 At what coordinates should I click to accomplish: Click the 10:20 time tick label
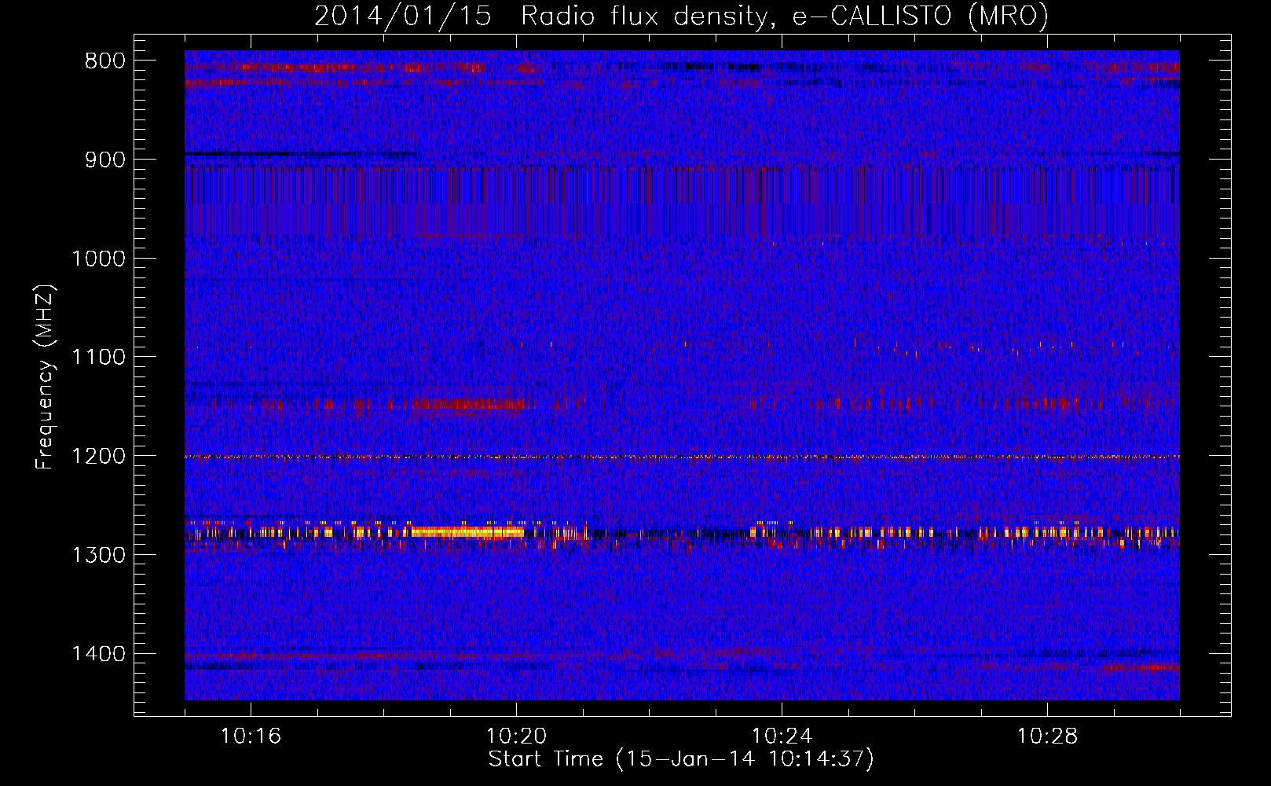[x=517, y=736]
